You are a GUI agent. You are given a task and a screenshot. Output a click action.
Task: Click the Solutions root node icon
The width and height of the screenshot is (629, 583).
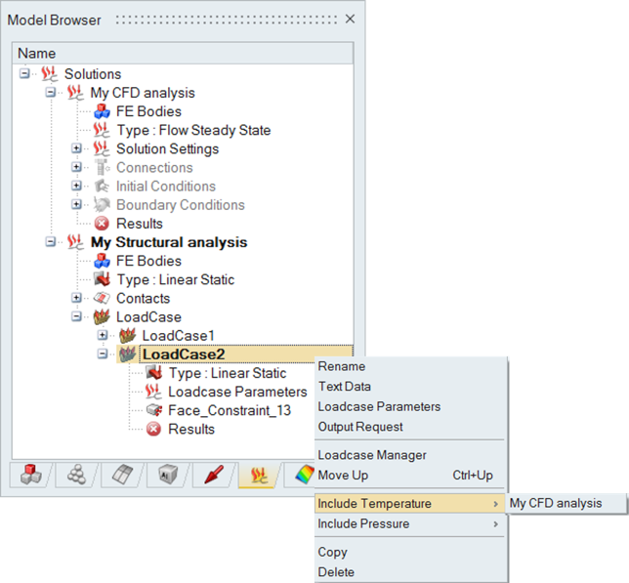50,74
